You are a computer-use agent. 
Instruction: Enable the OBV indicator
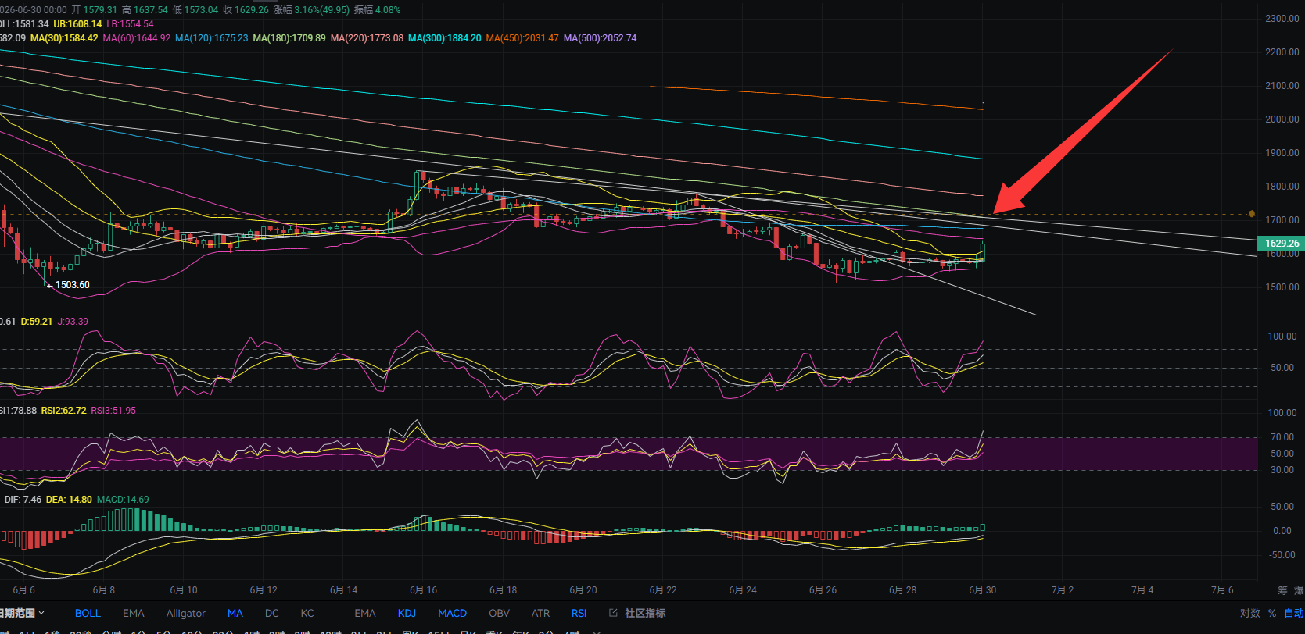[499, 613]
